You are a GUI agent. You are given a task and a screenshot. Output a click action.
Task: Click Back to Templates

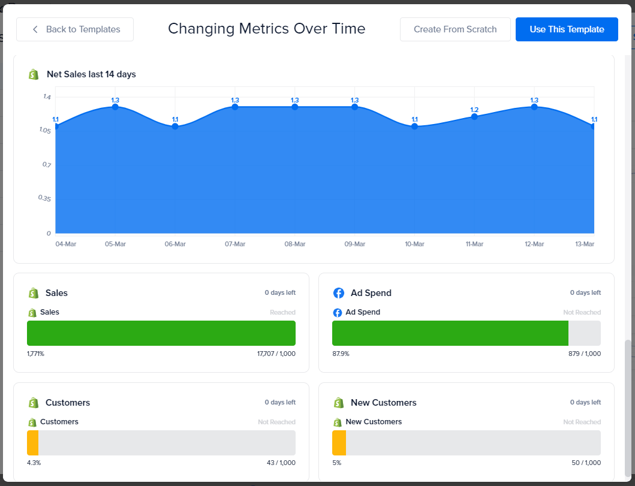pyautogui.click(x=74, y=29)
